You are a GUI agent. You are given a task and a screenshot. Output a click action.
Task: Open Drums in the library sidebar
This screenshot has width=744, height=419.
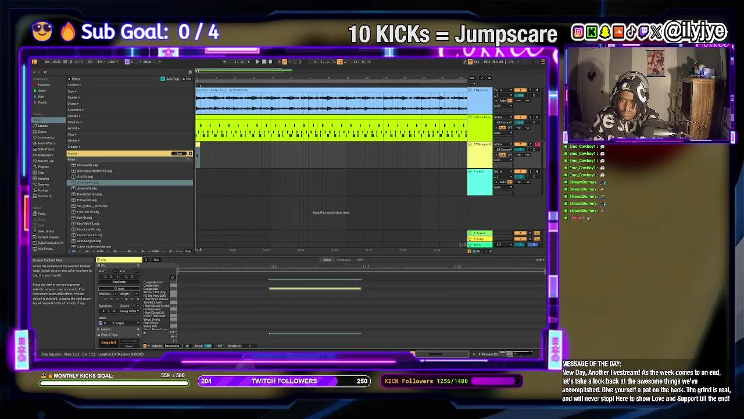41,132
